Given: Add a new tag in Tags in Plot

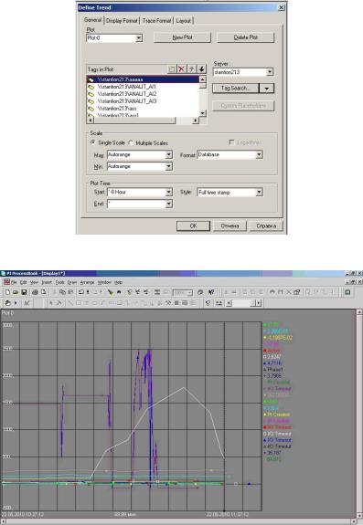Looking at the screenshot, I should 172,69.
